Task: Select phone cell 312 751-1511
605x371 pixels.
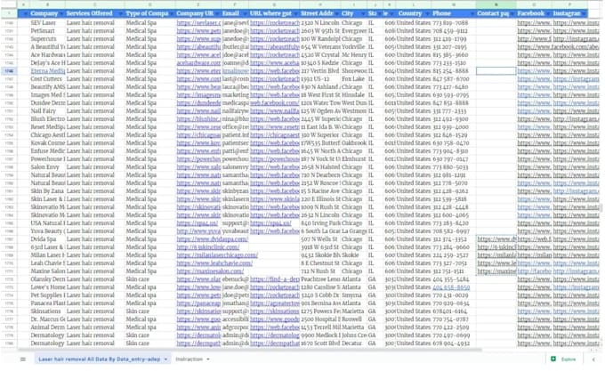Action: pyautogui.click(x=454, y=271)
